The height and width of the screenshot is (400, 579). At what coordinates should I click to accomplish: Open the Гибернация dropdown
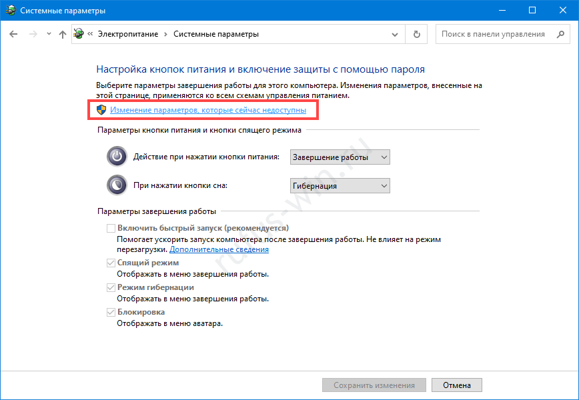click(x=340, y=186)
